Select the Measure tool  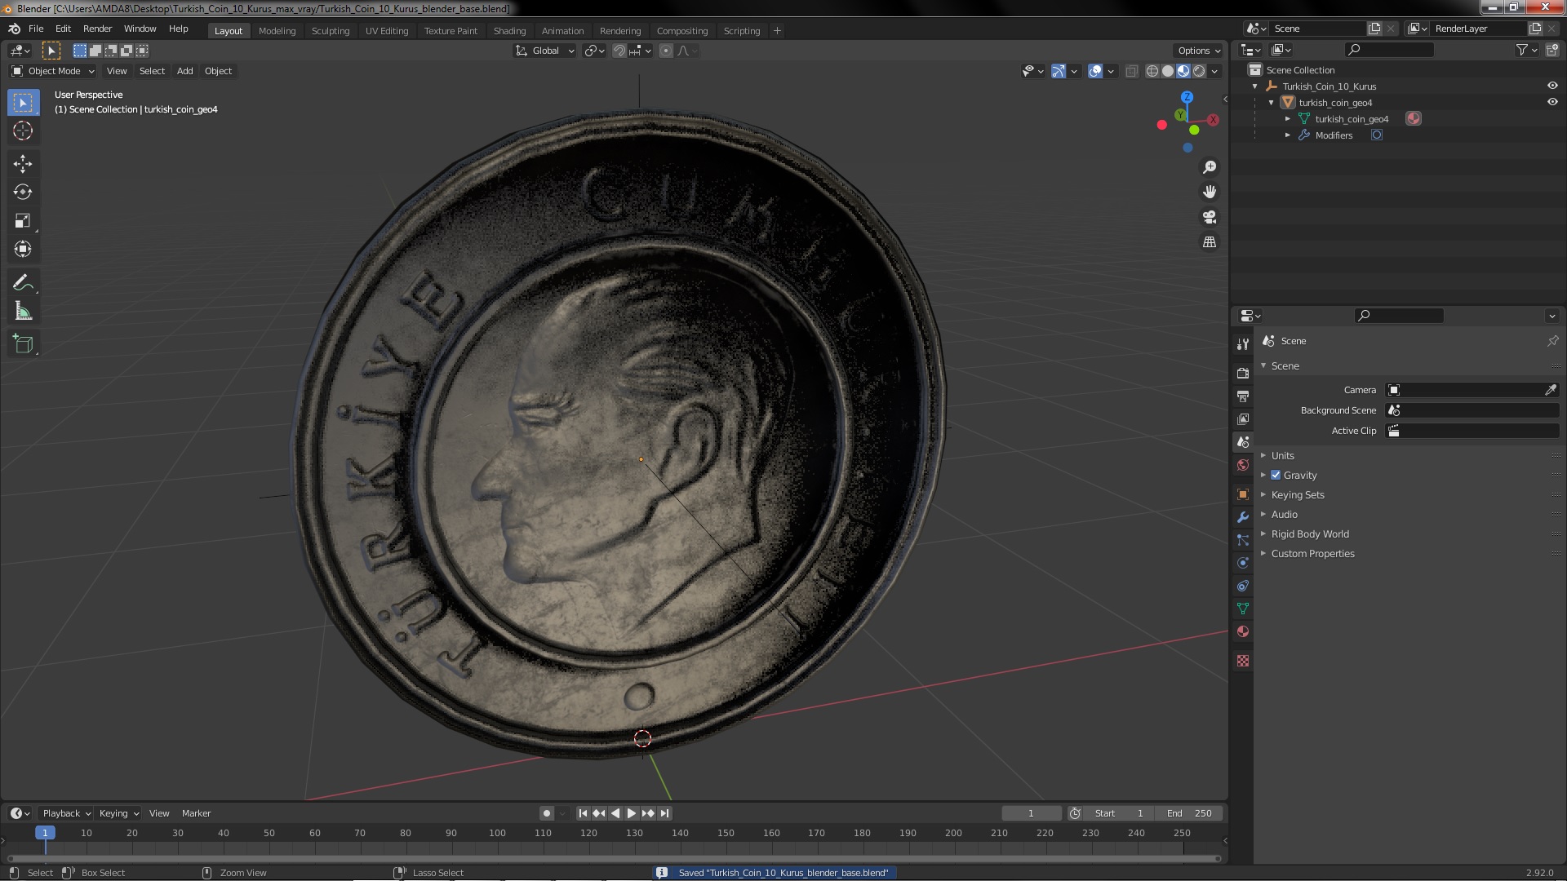(23, 312)
